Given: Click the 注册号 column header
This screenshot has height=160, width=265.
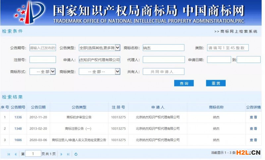Looking at the screenshot, I should [x=118, y=107].
